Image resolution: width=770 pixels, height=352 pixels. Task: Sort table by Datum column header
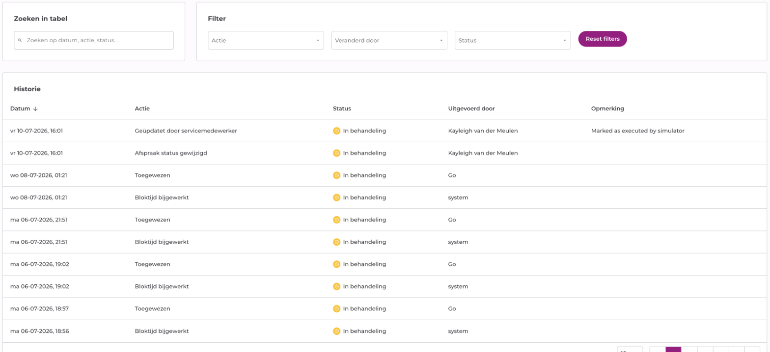(x=20, y=109)
